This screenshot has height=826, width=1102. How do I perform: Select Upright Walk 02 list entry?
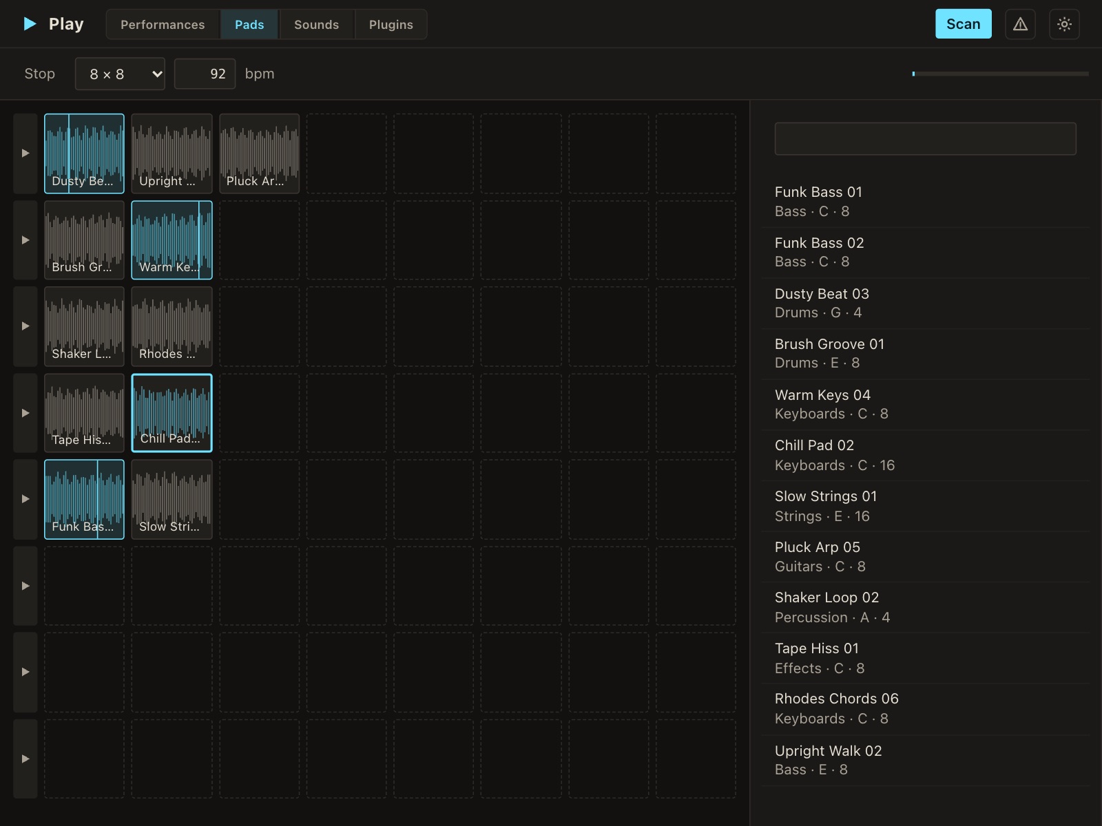pyautogui.click(x=925, y=761)
